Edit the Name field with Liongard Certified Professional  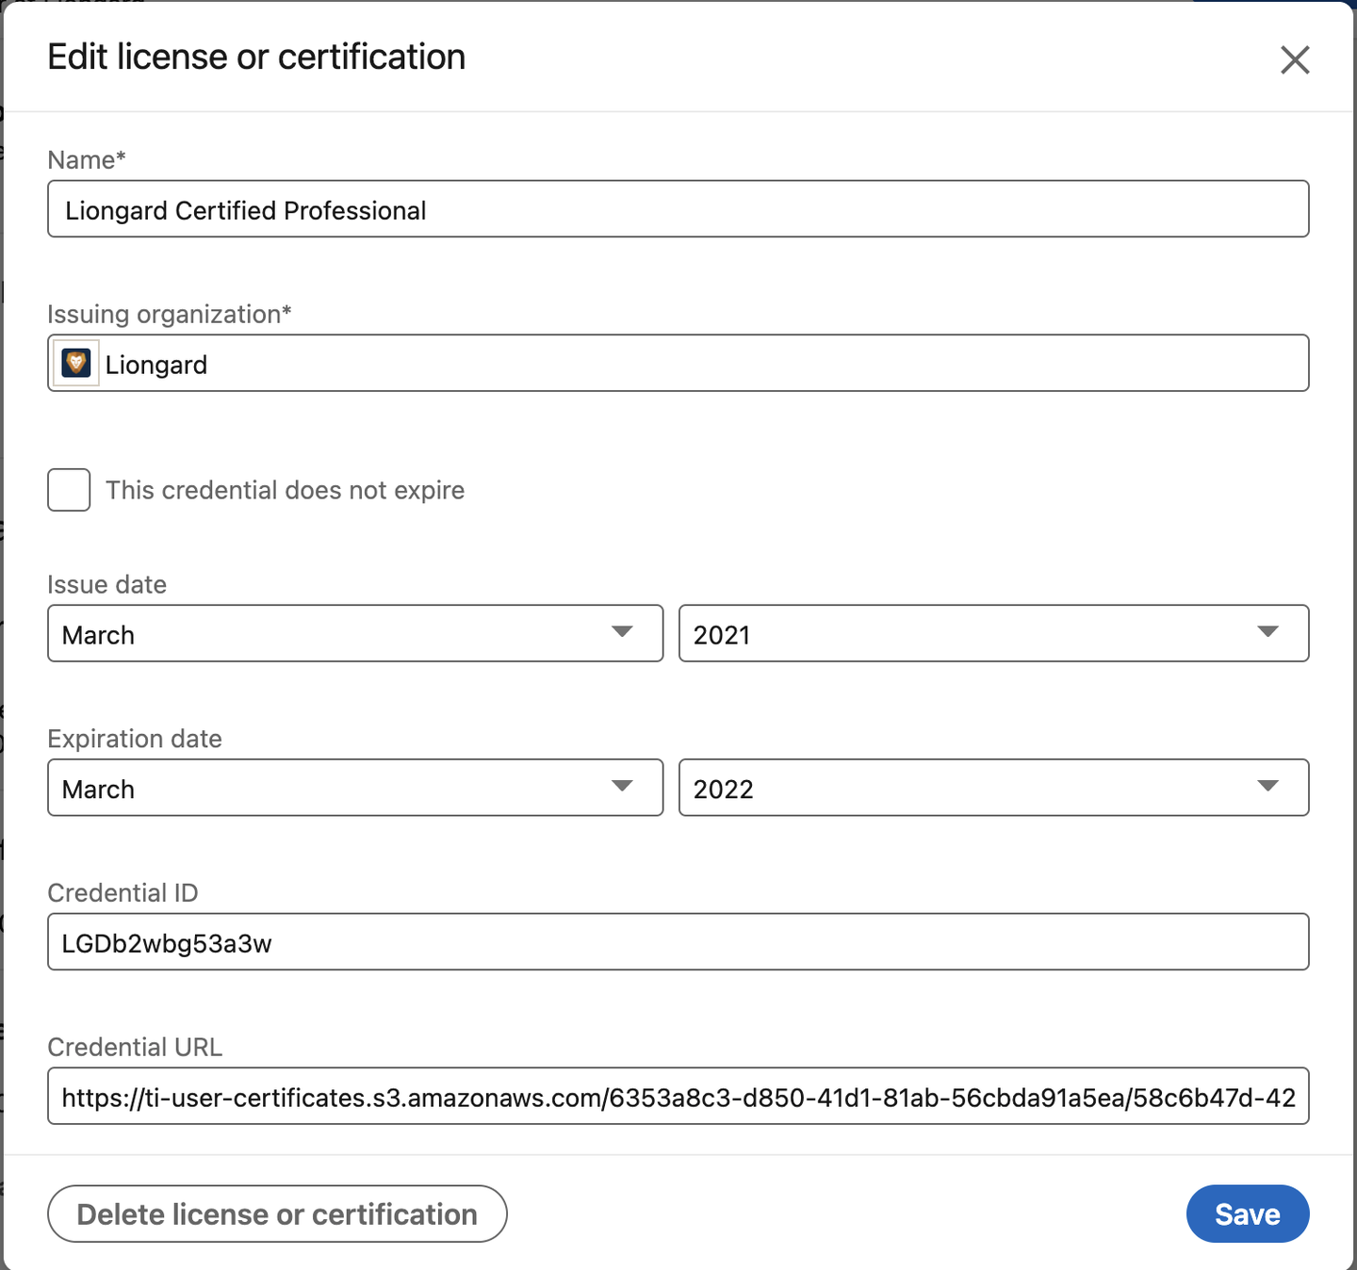(678, 209)
